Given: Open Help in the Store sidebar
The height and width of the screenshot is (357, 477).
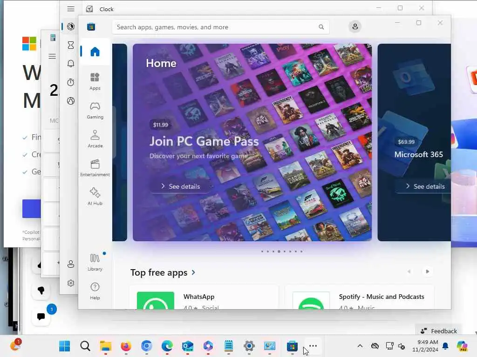Looking at the screenshot, I should click(x=95, y=291).
